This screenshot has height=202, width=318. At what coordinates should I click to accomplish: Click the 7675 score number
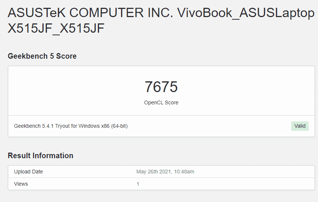[161, 87]
